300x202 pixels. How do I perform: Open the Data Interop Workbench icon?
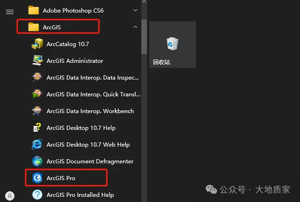tap(37, 111)
